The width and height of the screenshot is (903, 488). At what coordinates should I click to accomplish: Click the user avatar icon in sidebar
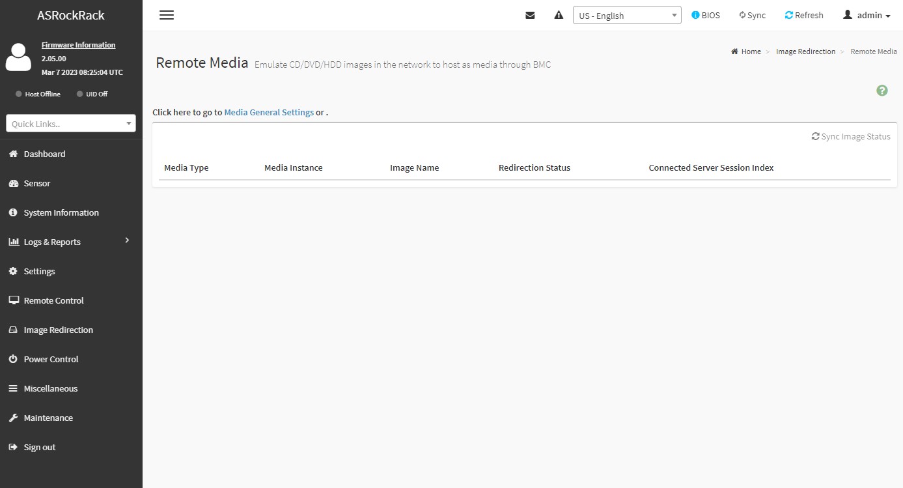click(18, 57)
